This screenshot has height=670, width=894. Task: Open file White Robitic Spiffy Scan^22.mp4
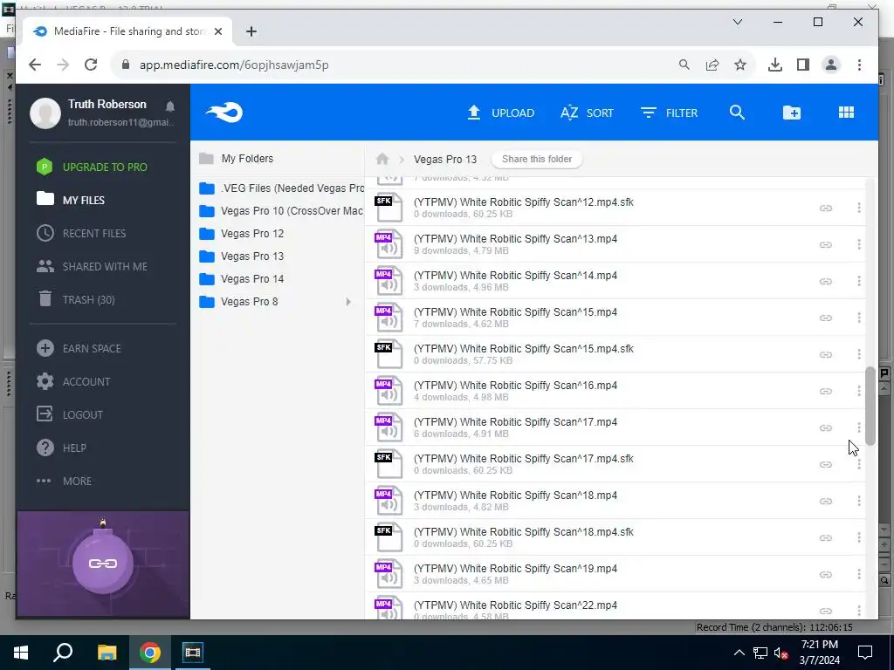tap(515, 605)
